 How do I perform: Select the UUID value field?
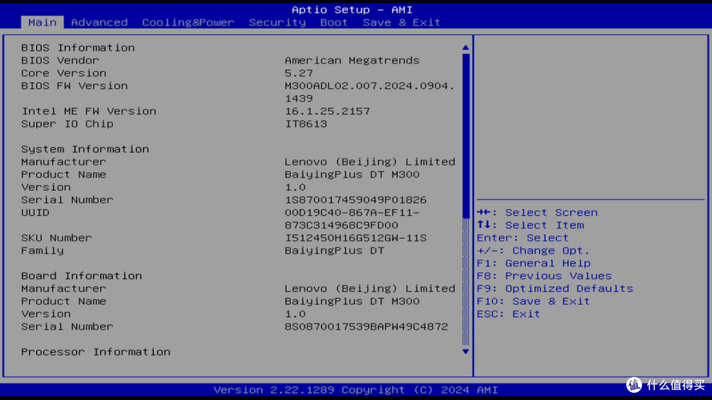click(351, 219)
